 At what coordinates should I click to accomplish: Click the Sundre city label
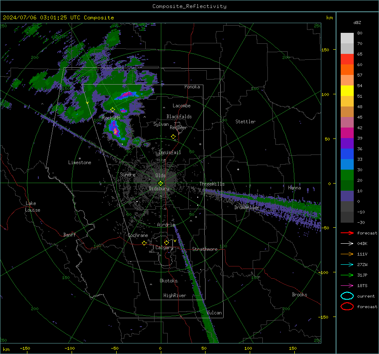(128, 174)
